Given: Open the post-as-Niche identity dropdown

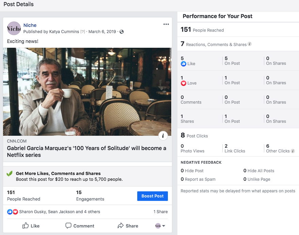Looking at the screenshot, I should pos(160,226).
